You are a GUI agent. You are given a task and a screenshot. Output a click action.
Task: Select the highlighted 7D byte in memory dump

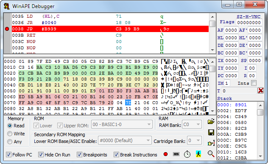coord(128,102)
